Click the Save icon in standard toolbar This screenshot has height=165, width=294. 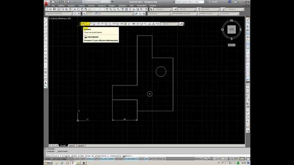click(54, 9)
